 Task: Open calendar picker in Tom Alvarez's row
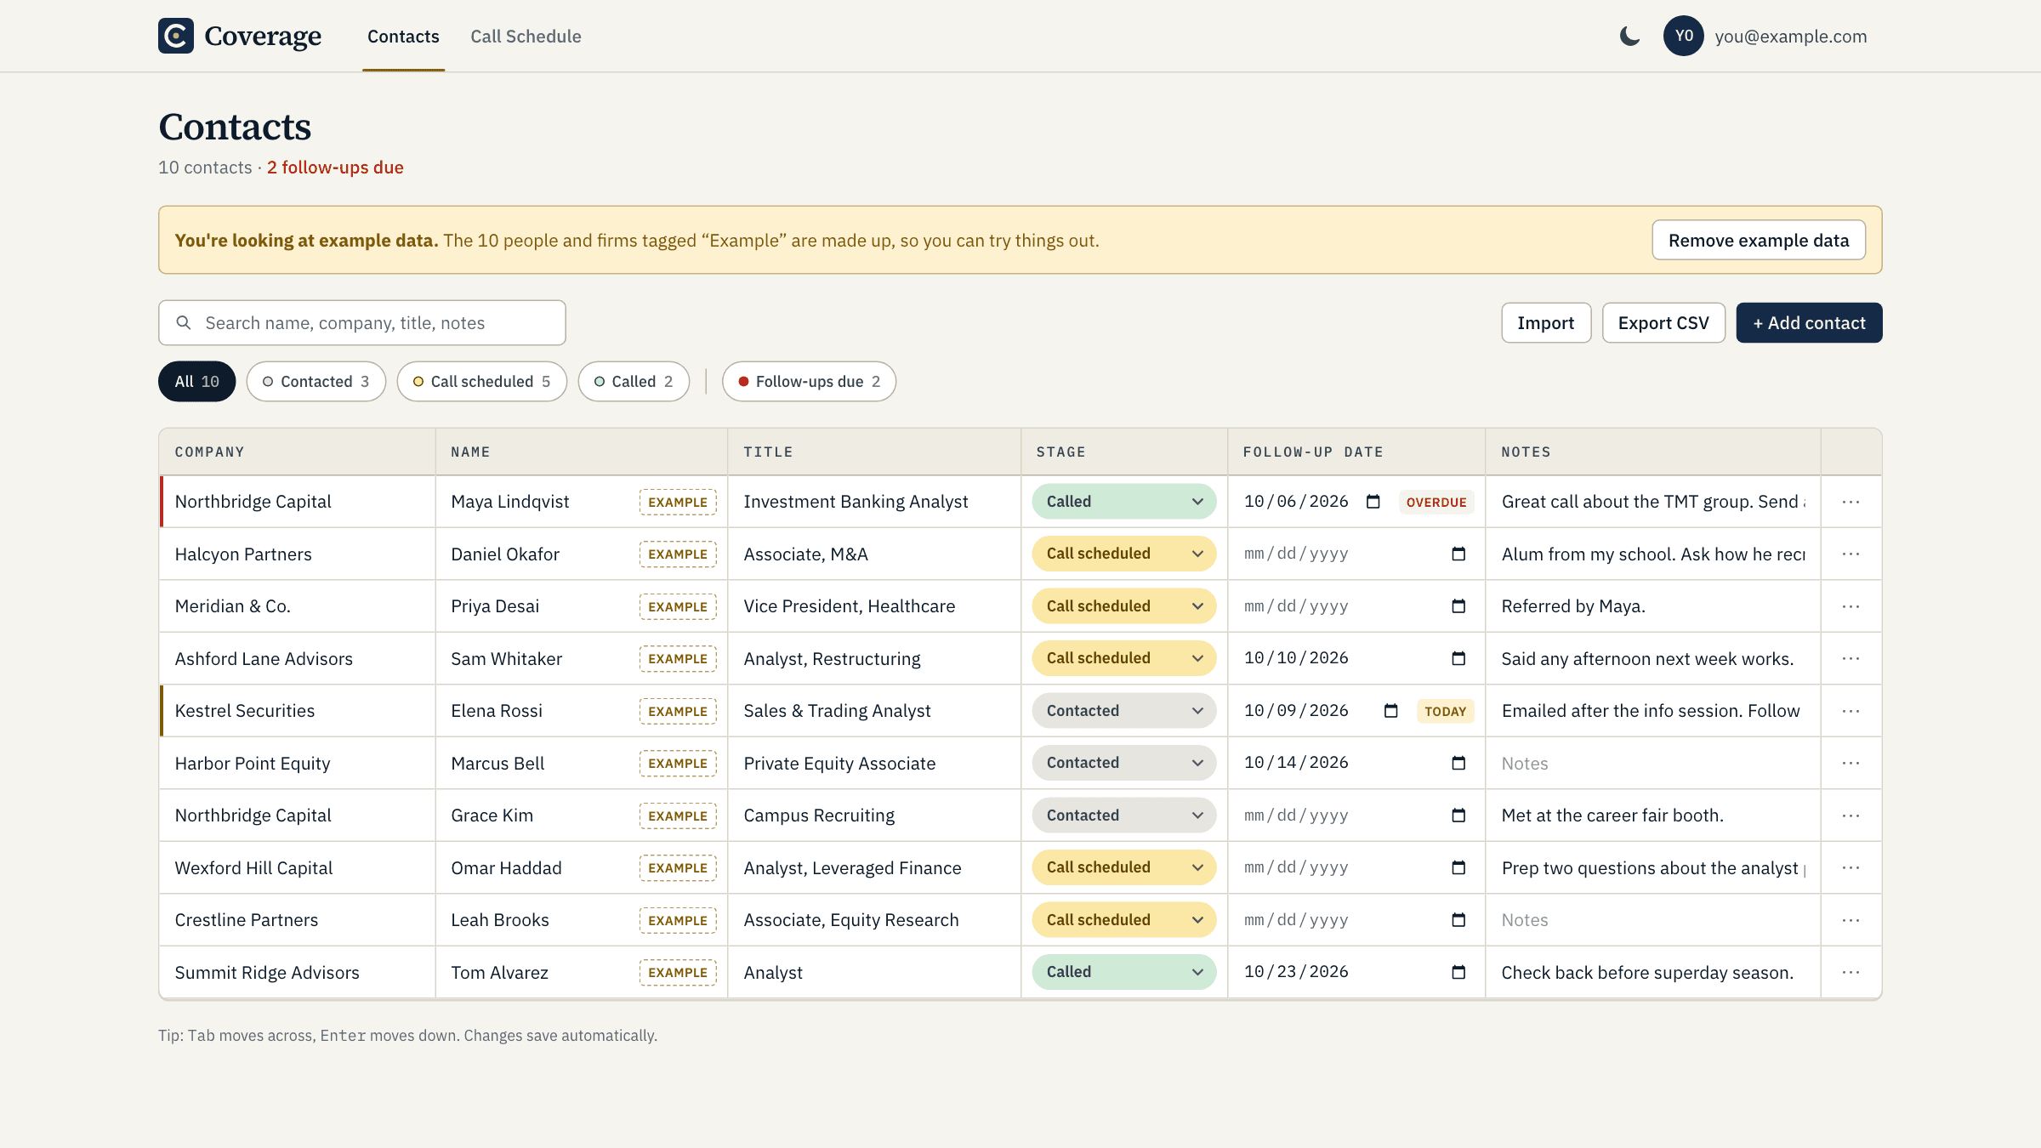tap(1458, 972)
